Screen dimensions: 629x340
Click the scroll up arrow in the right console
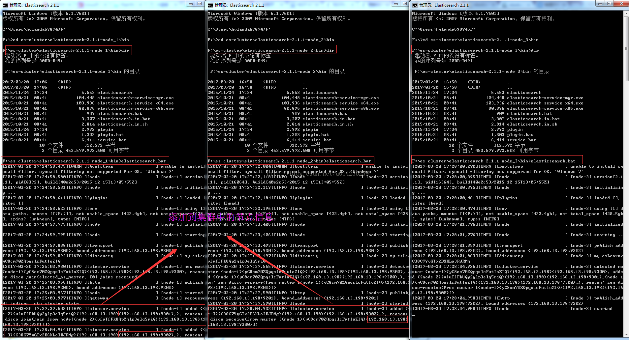626,13
